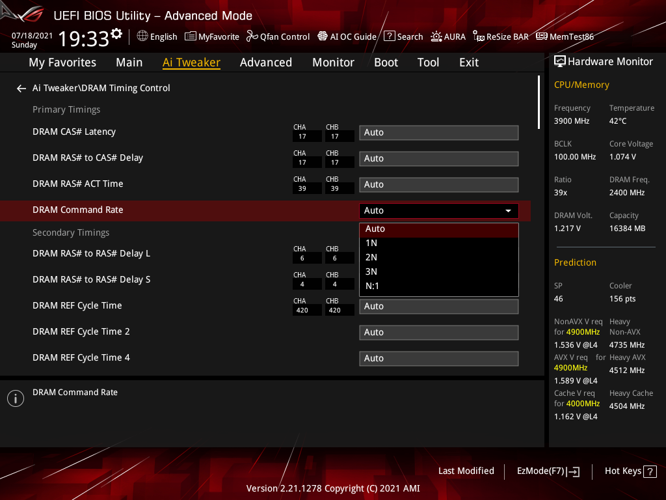
Task: Open Qfan Control from the top toolbar
Action: point(278,36)
